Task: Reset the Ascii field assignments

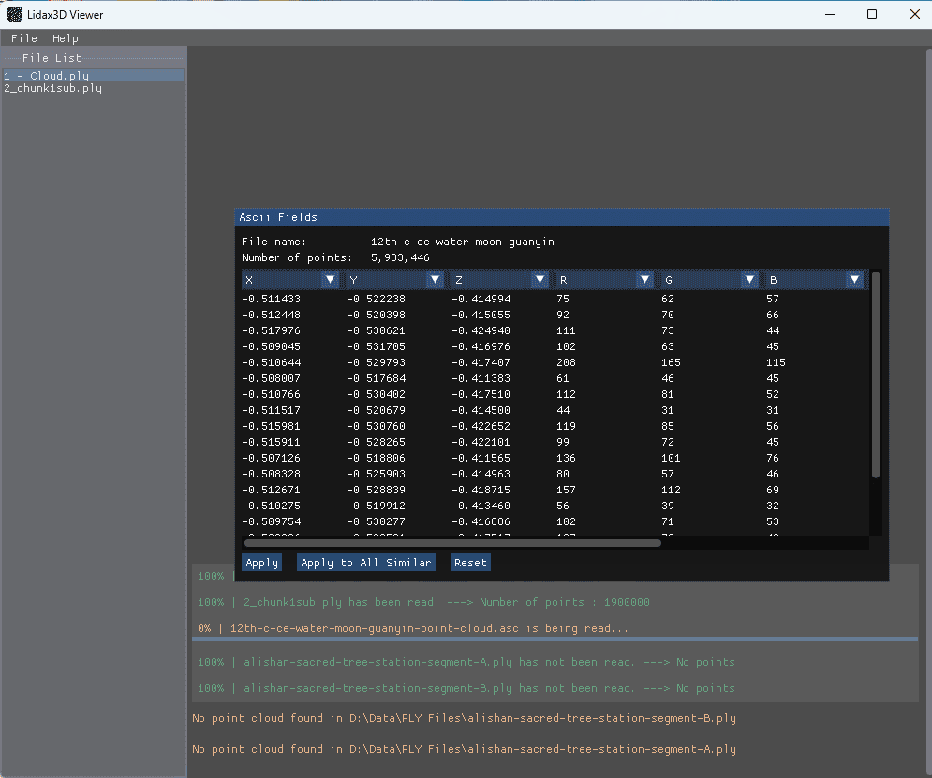Action: [470, 563]
